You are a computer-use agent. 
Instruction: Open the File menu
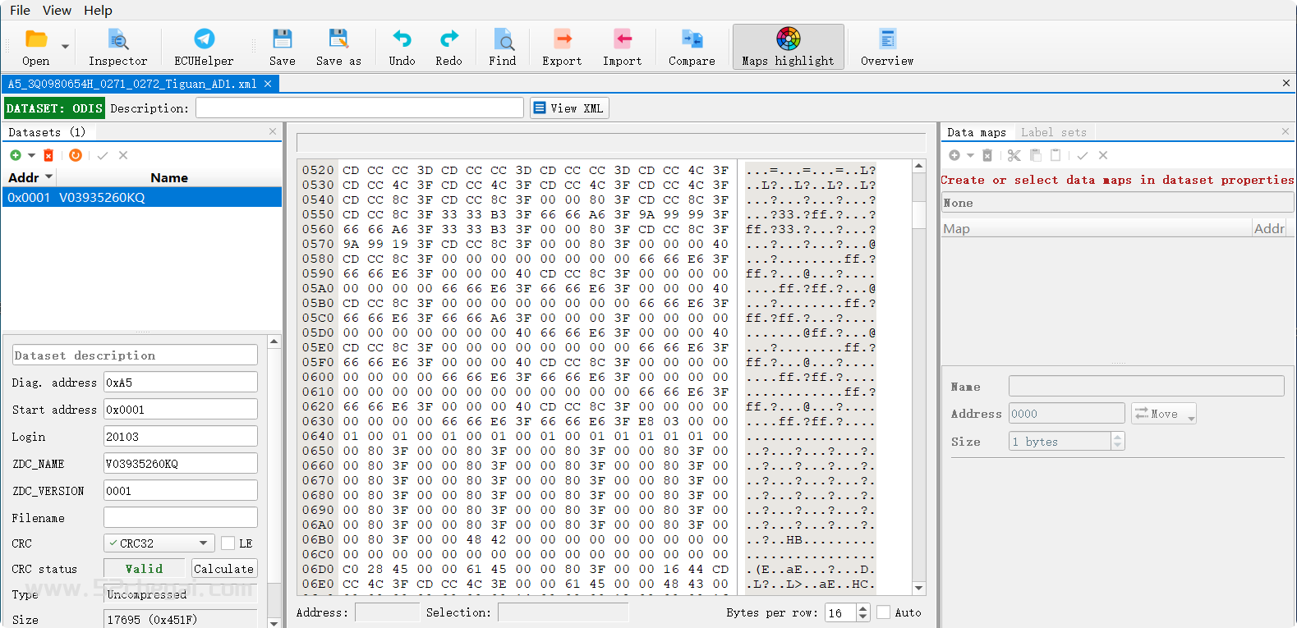pos(20,10)
